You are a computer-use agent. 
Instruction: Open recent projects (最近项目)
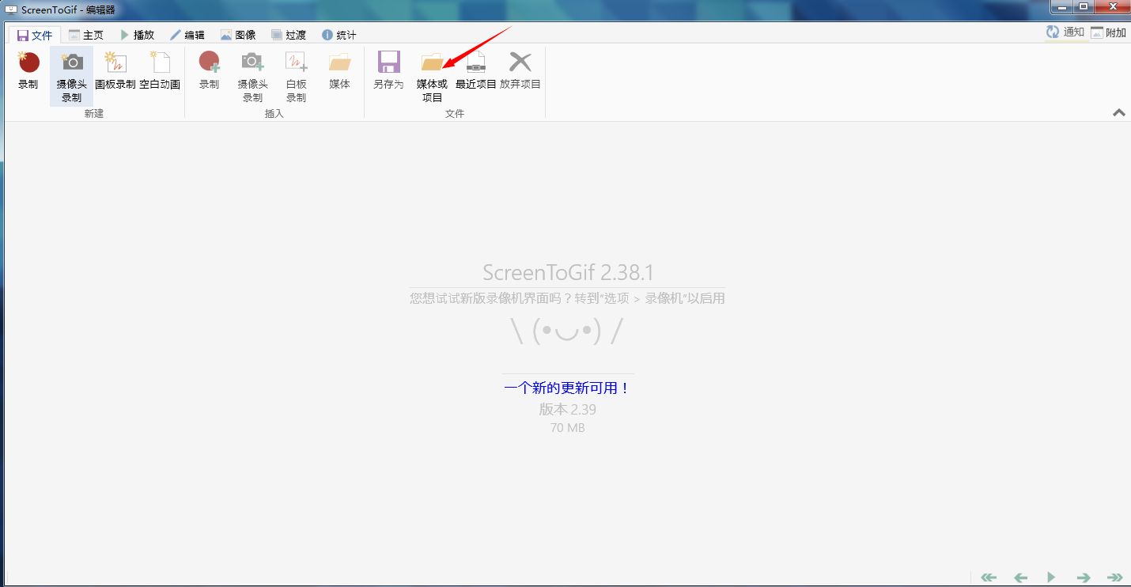476,70
